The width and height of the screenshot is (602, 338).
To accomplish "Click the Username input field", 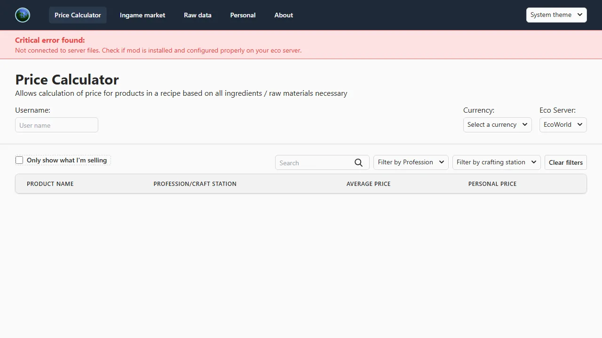I will click(56, 125).
